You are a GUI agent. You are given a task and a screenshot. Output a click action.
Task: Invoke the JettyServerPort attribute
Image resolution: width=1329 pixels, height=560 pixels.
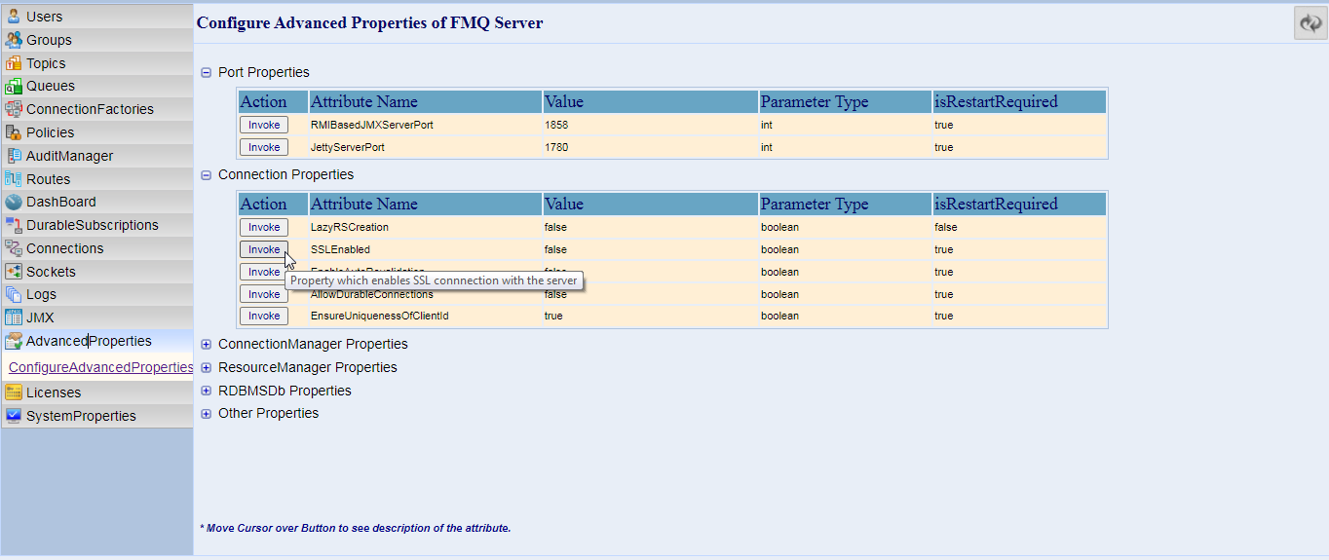click(264, 147)
